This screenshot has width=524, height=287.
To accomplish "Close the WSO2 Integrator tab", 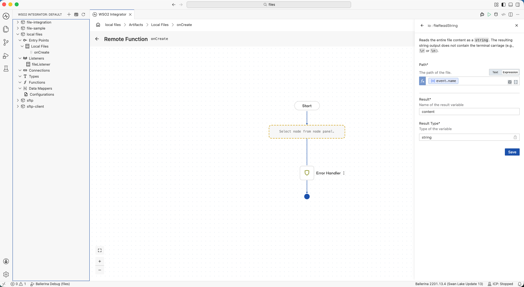I will (130, 14).
